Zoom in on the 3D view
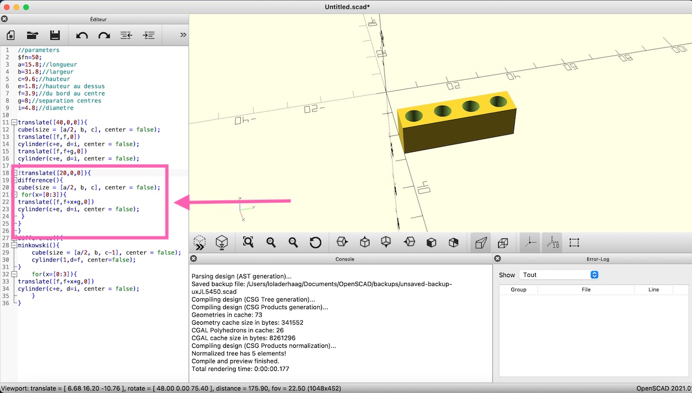 [270, 242]
